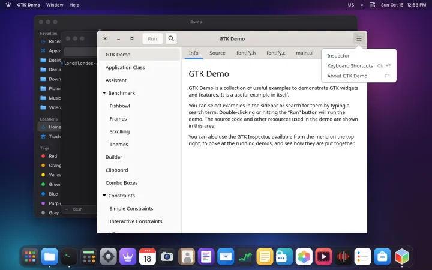Image resolution: width=432 pixels, height=270 pixels.
Task: Open the Mail app in the dock
Action: coord(226,257)
